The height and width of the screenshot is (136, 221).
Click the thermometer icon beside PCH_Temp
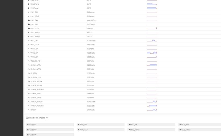point(29,8)
